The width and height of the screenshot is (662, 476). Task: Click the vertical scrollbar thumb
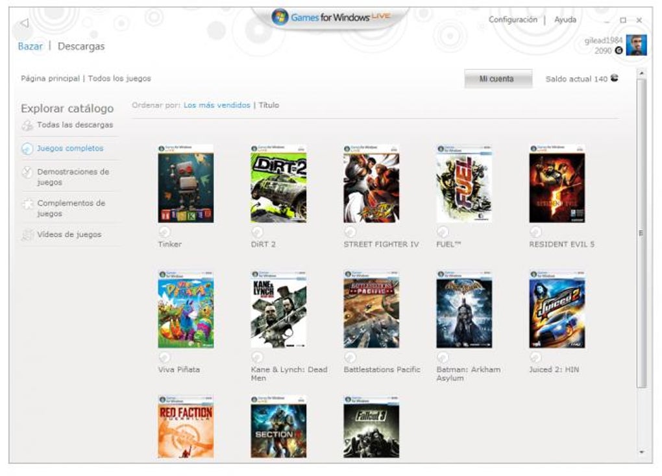[642, 233]
